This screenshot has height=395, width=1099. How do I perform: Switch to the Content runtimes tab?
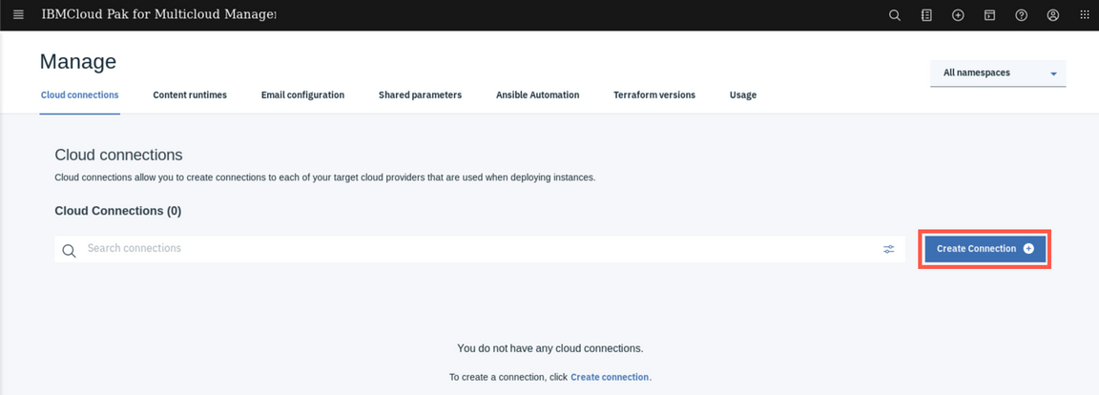[190, 95]
